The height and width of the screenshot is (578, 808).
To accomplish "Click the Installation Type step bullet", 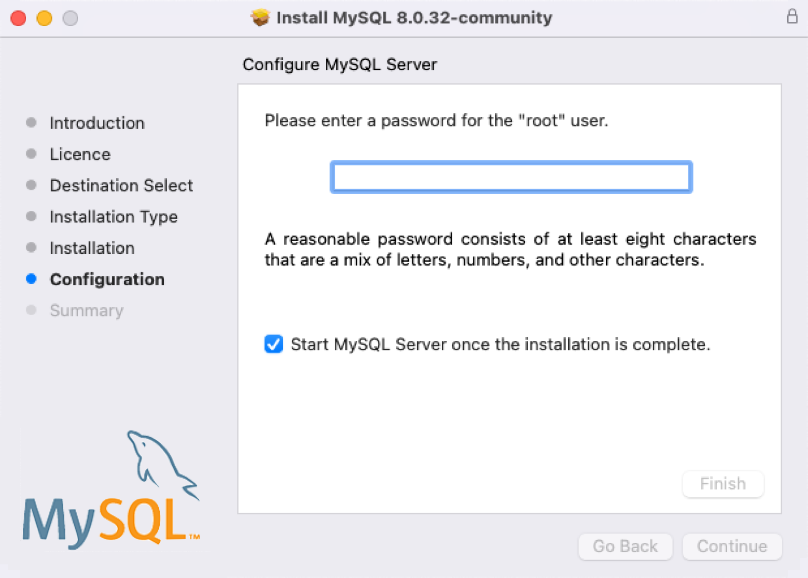I will 31,216.
